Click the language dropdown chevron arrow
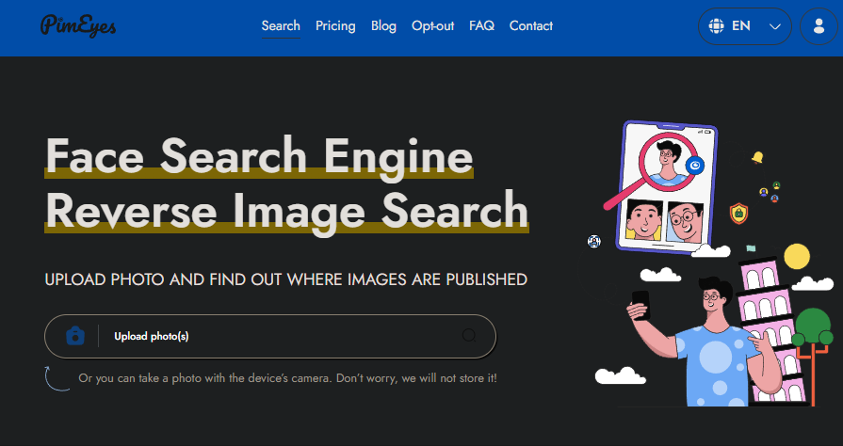Screen dimensions: 843x446 [775, 26]
